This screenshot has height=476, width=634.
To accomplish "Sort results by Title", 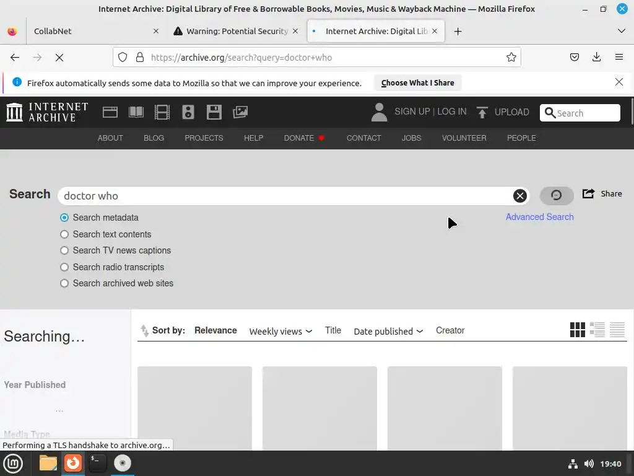I will coord(333,330).
